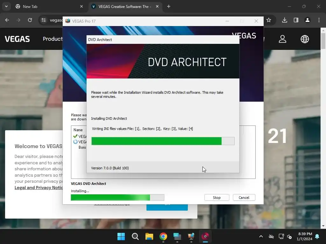View site information icon in address bar
The image size is (326, 244).
(44, 20)
